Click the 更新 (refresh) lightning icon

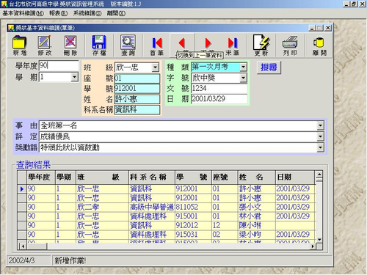tap(261, 45)
